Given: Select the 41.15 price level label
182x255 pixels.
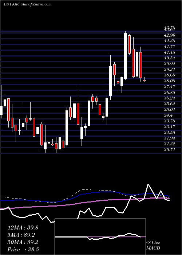Looking at the screenshot, I should click(170, 52).
